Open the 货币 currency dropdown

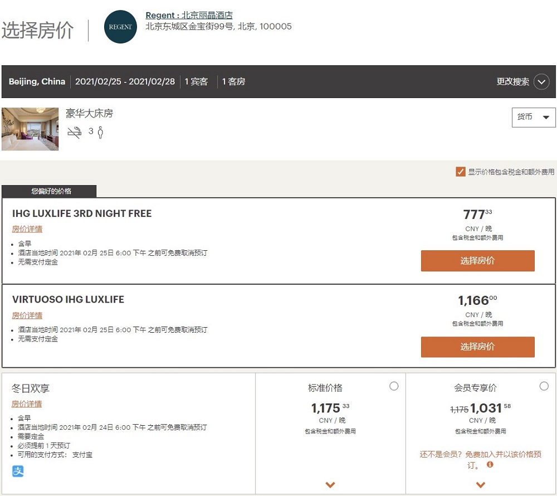click(x=534, y=117)
